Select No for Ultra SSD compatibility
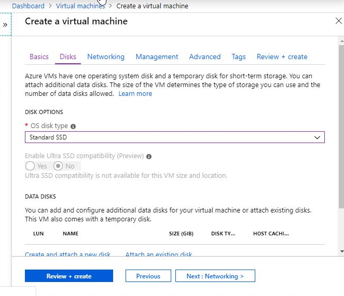 coord(58,166)
